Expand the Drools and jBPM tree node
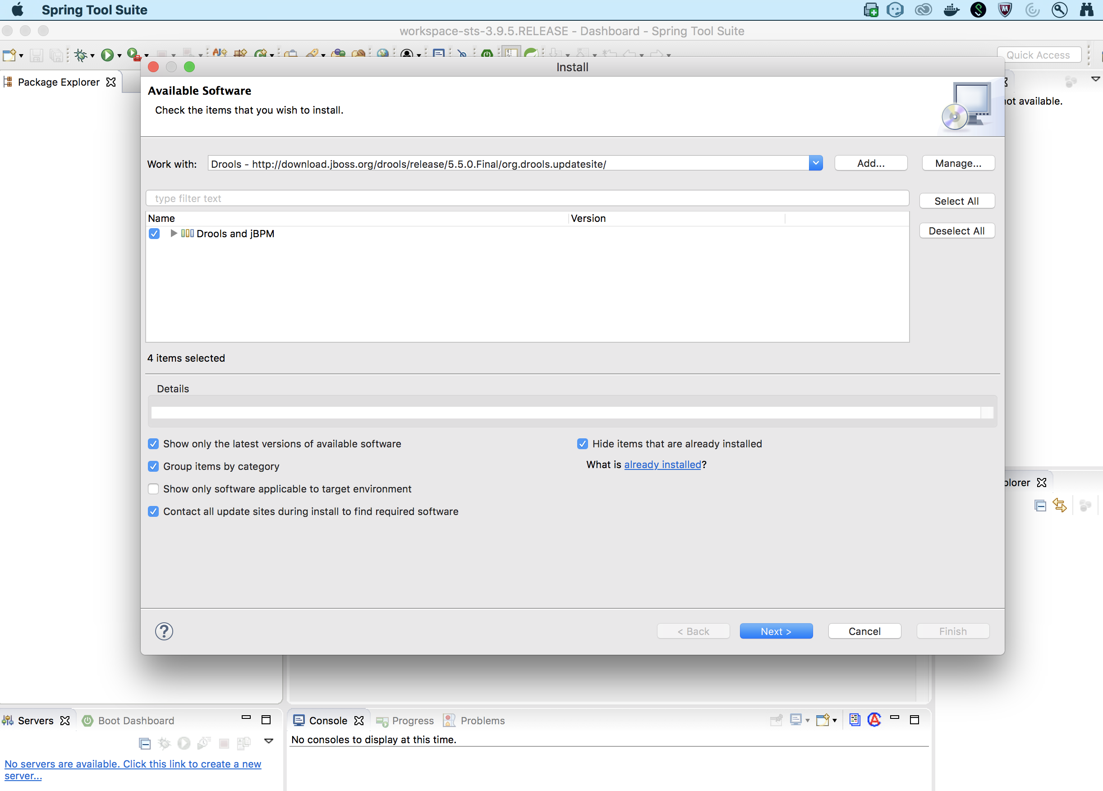 [x=174, y=234]
